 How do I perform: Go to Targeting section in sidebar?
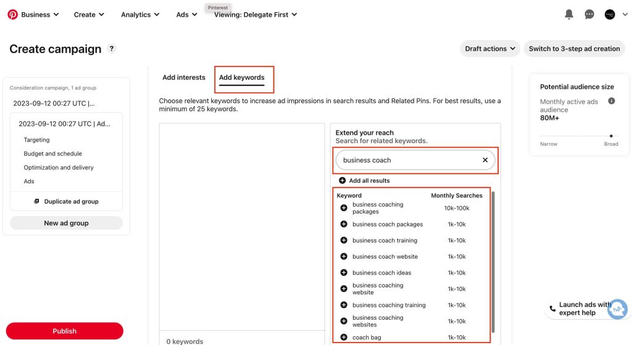click(x=36, y=140)
